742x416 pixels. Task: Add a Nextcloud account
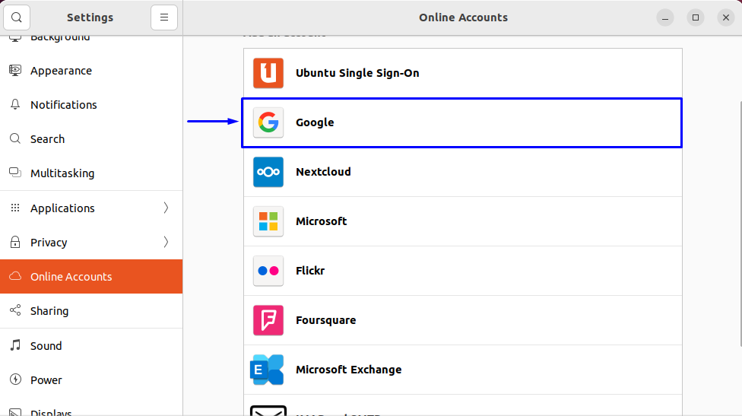click(463, 172)
